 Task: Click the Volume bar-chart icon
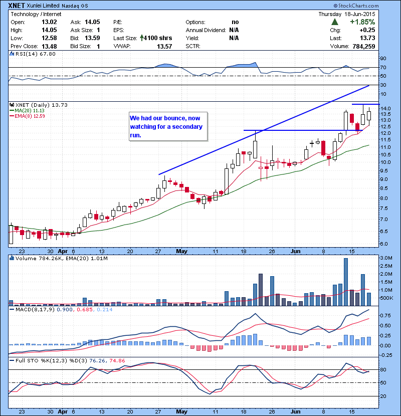point(12,258)
